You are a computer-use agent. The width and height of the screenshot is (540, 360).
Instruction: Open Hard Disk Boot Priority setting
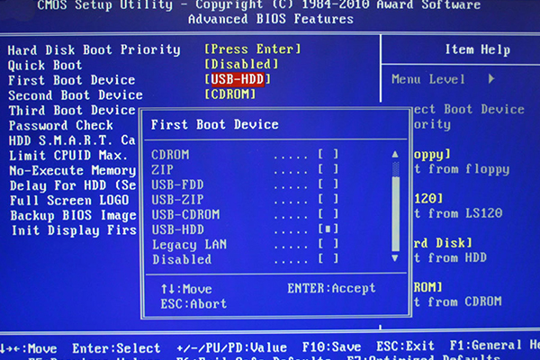[94, 50]
